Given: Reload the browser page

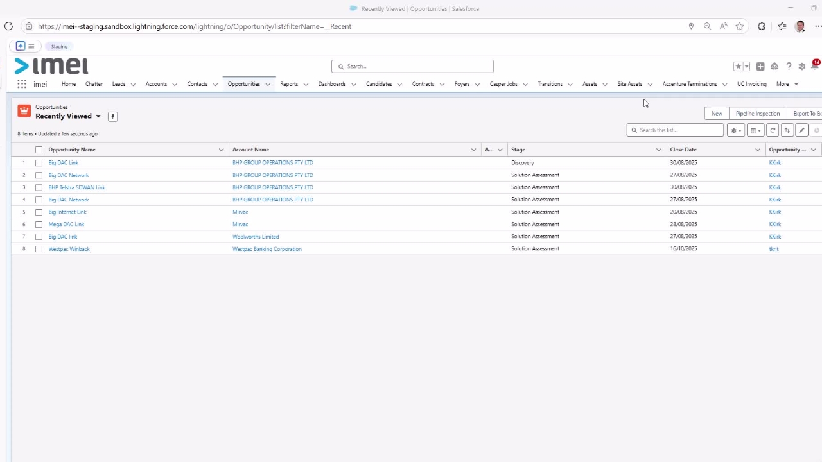Looking at the screenshot, I should tap(8, 26).
